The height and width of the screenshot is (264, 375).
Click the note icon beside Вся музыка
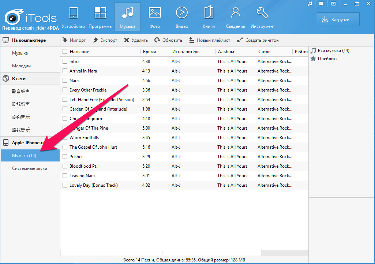313,51
